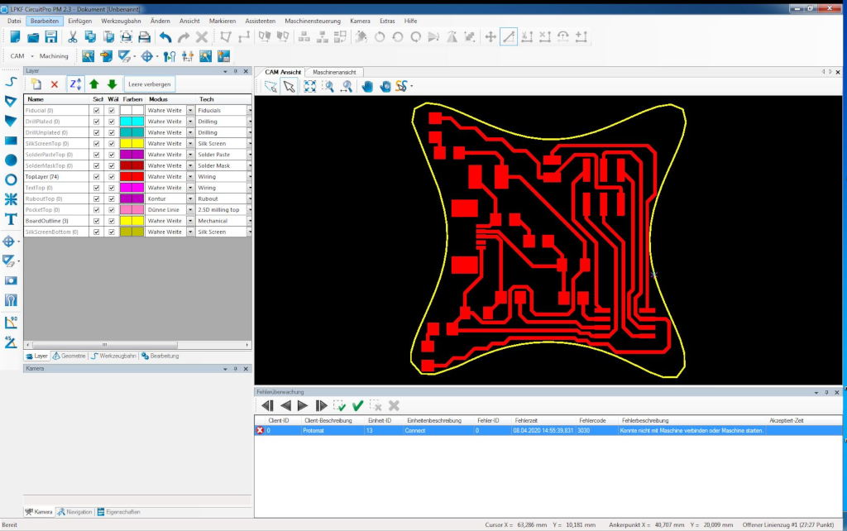Open Modus dropdown for PocketTop layer
Image resolution: width=847 pixels, height=531 pixels.
click(x=190, y=210)
